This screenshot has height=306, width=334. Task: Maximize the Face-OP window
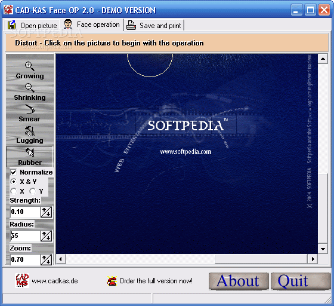pyautogui.click(x=310, y=10)
